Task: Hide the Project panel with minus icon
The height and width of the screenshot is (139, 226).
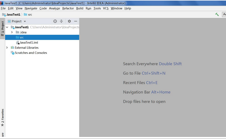Action: (76, 21)
